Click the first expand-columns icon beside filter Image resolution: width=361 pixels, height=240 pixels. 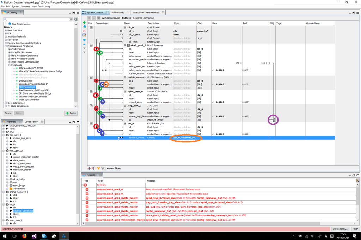coord(89,168)
